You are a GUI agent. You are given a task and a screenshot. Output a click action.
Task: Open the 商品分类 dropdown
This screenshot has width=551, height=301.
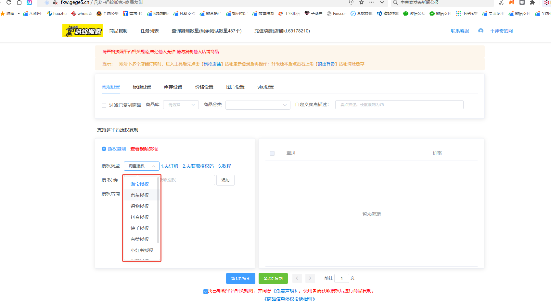tap(258, 105)
